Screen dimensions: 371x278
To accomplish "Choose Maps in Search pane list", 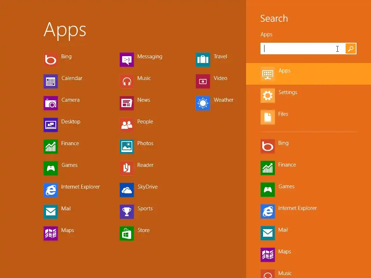I will point(309,255).
